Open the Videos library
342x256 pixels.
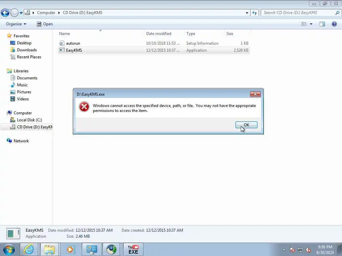tap(23, 99)
